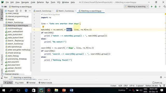Close the Match _Function.py tab
The width and height of the screenshot is (166, 93).
pyautogui.click(x=75, y=11)
